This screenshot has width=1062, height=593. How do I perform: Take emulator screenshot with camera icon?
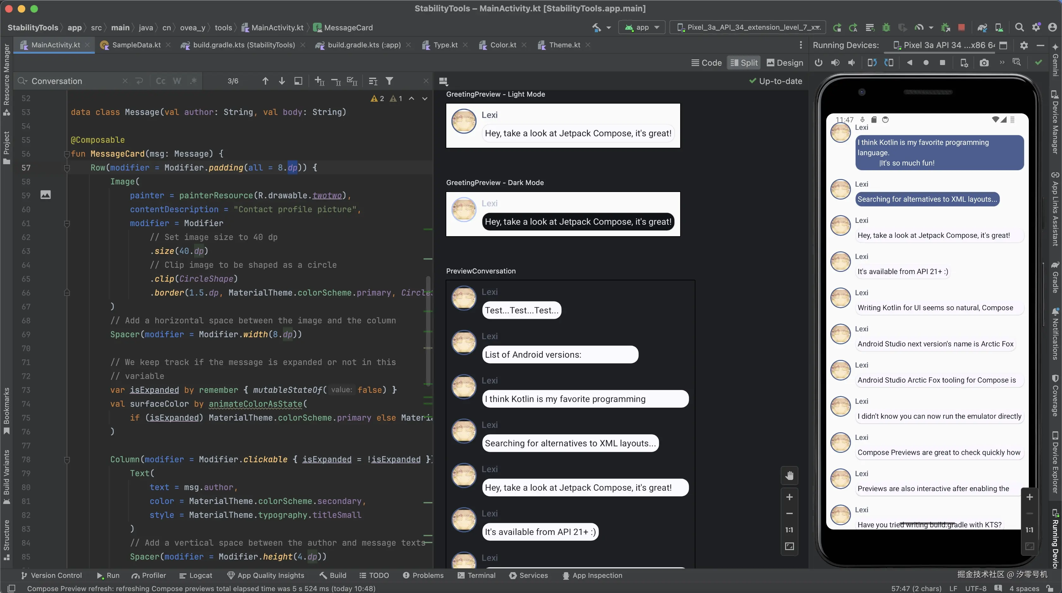click(x=984, y=63)
